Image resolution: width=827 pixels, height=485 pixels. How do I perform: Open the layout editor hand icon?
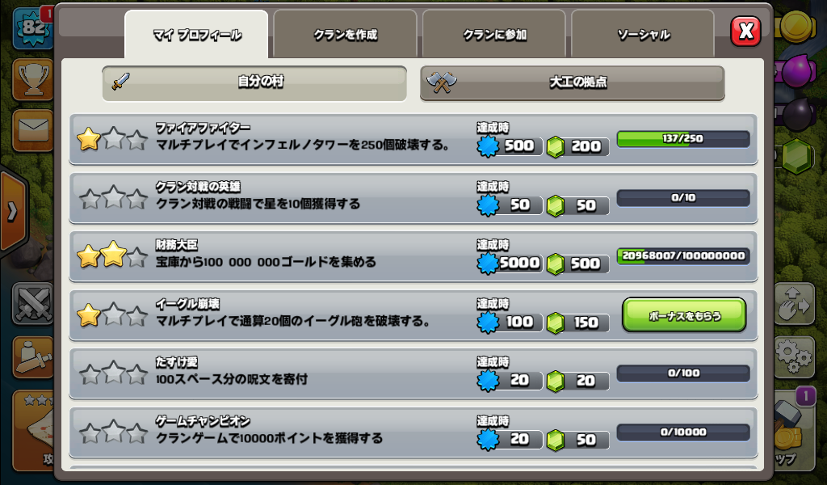click(x=795, y=303)
